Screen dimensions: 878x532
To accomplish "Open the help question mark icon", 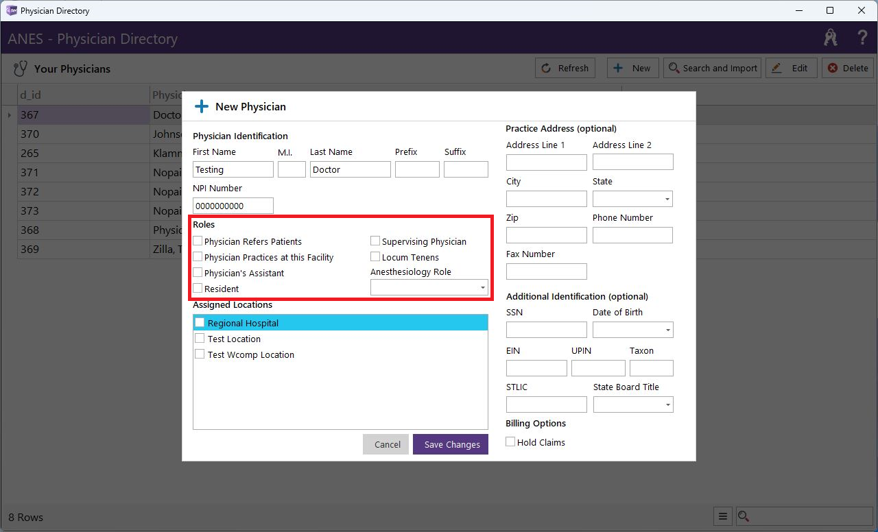I will pos(863,38).
